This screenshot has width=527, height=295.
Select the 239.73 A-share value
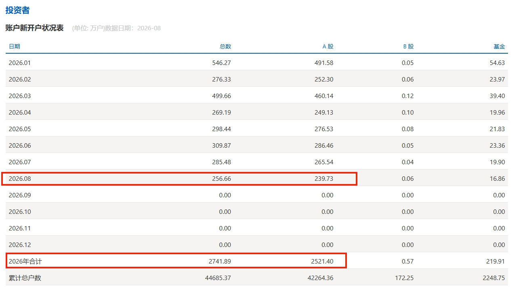324,179
